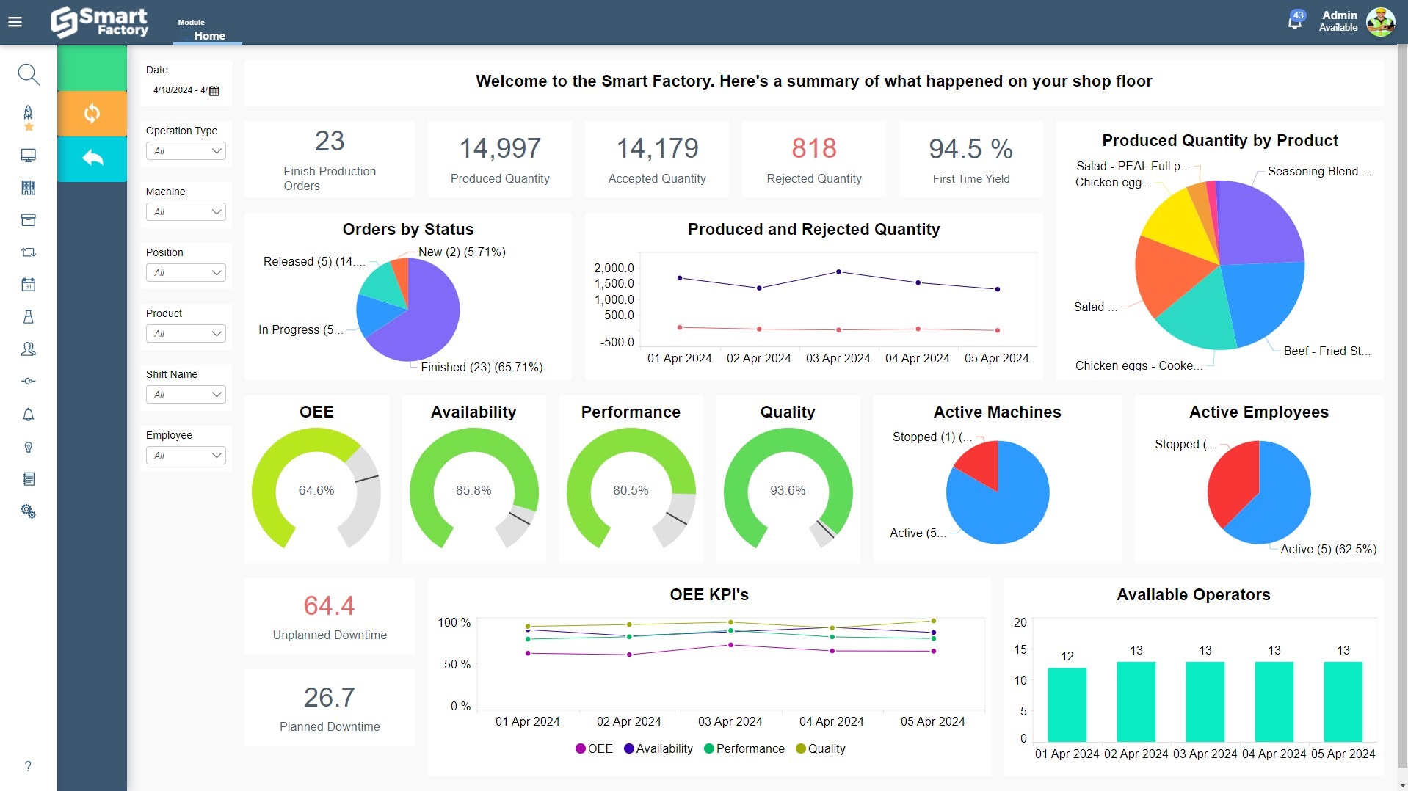Open the search magnifier in the sidebar

[28, 74]
